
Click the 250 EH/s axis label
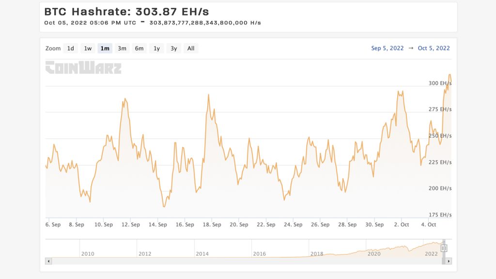440,136
